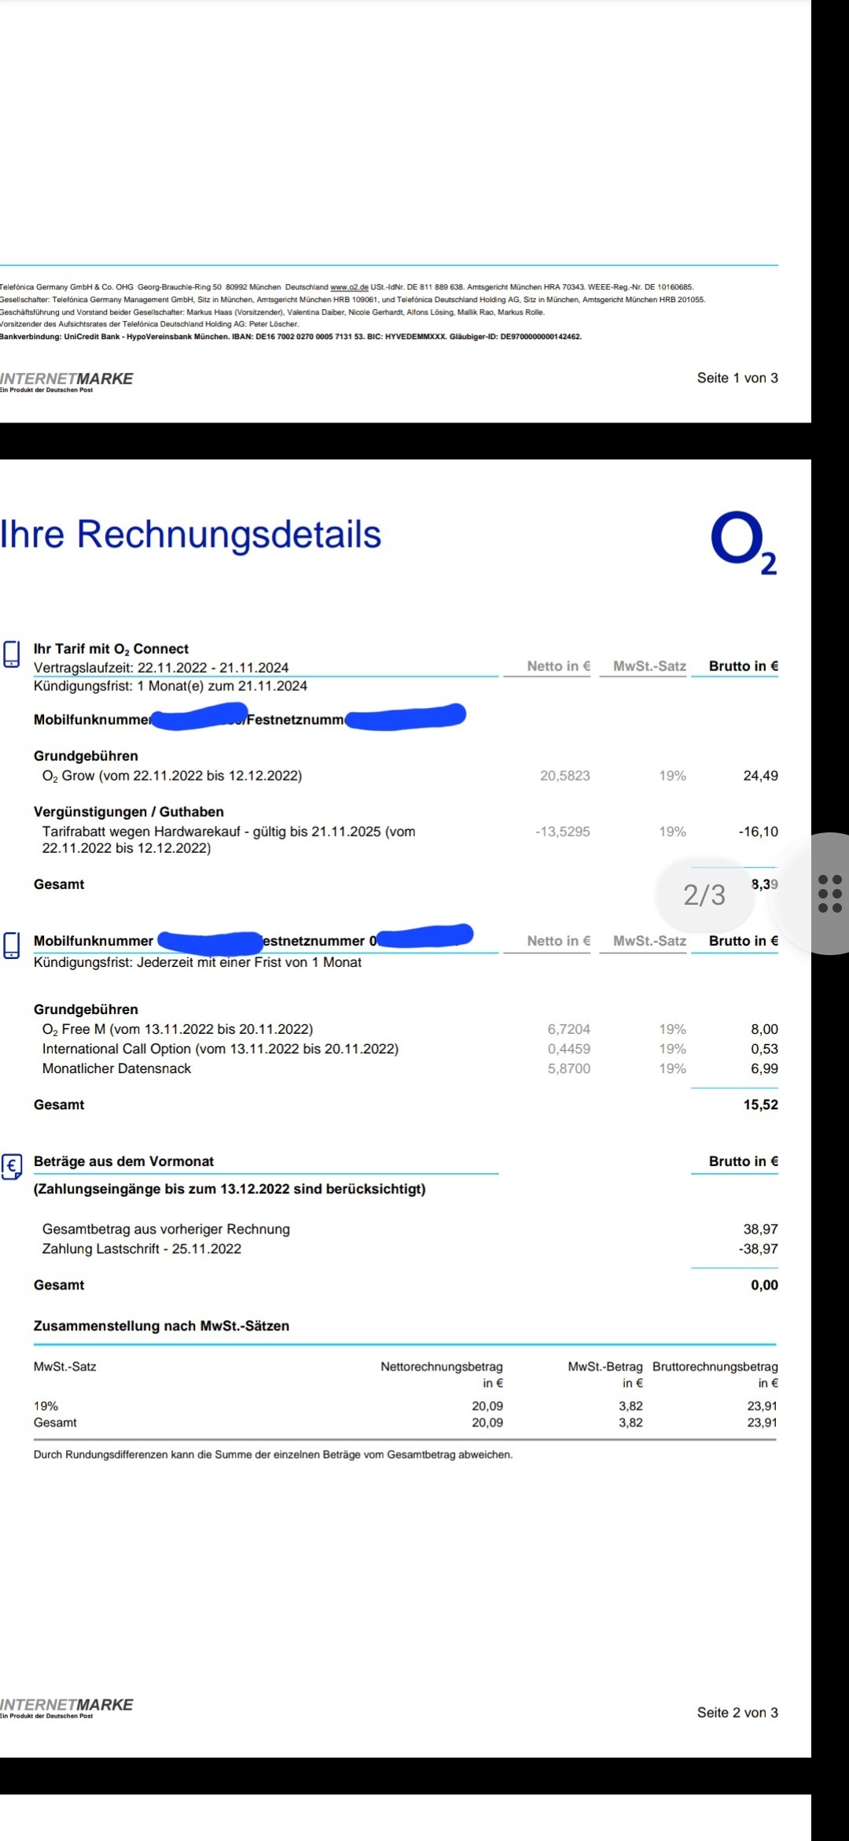The height and width of the screenshot is (1841, 849).
Task: Select the Tarifrabatt wegen Hardwarekauf line
Action: coord(229,839)
